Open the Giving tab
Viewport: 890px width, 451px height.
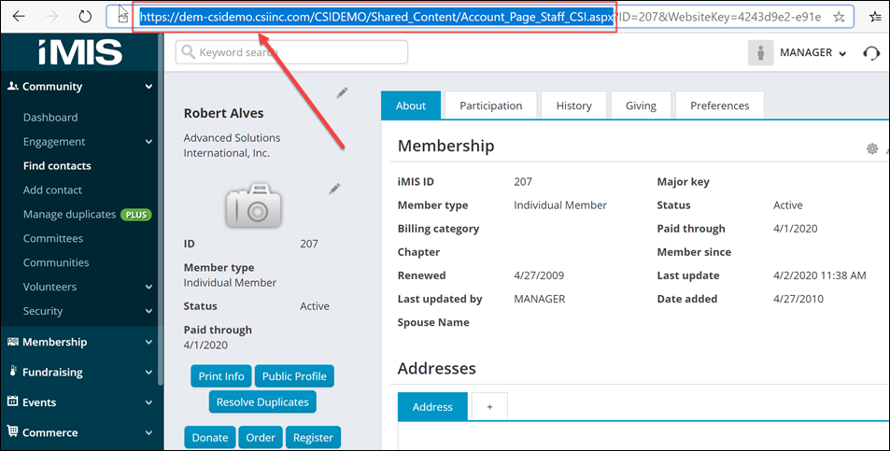[x=641, y=106]
